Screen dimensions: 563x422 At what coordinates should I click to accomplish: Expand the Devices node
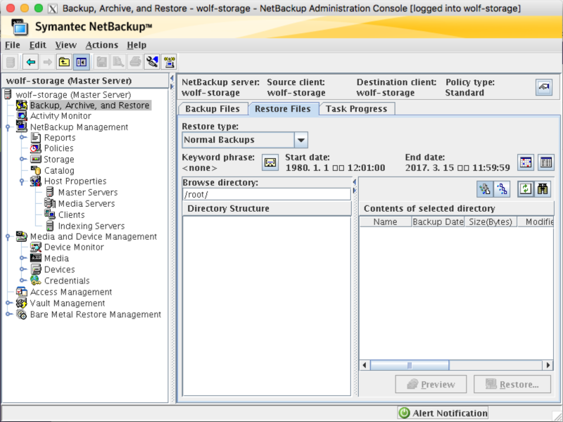pos(23,269)
